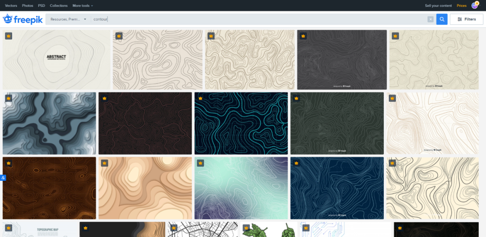Viewport: 486px width, 237px height.
Task: Click the crown badge on the green hop leaves image
Action: tap(246, 228)
